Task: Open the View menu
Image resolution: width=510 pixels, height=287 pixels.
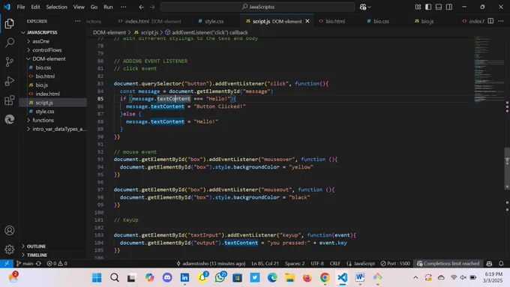Action: pyautogui.click(x=79, y=7)
